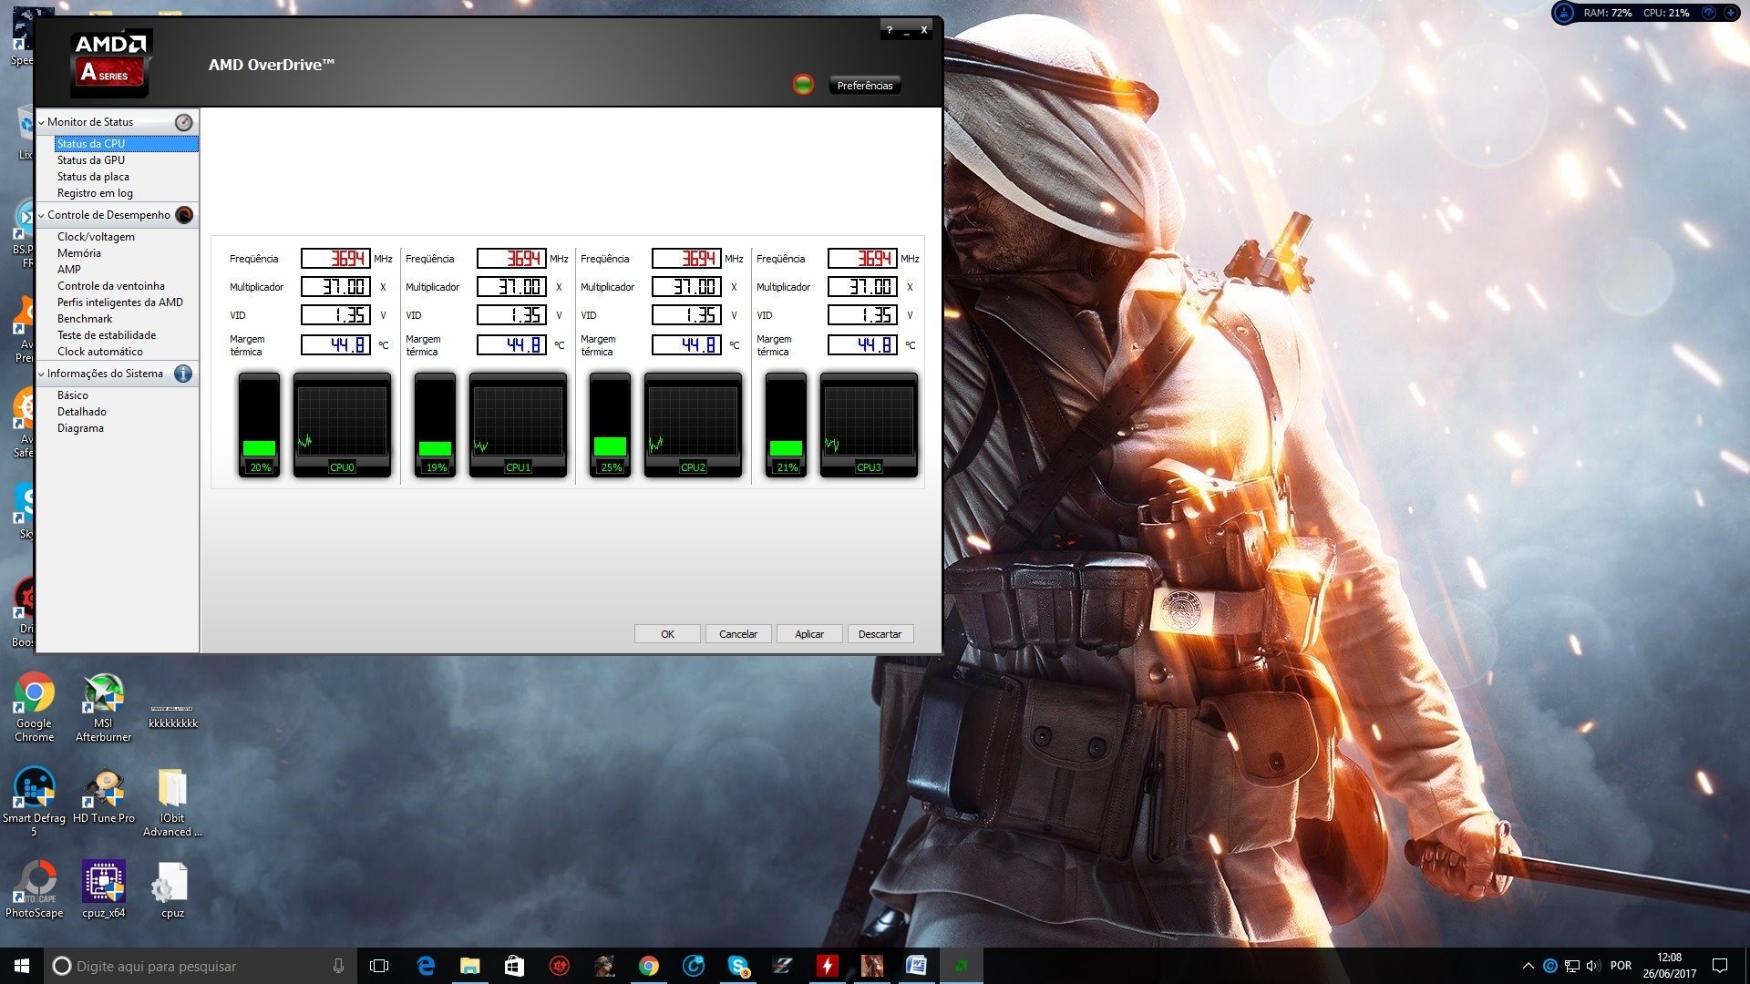Open Memória settings
The height and width of the screenshot is (984, 1750).
click(x=79, y=253)
